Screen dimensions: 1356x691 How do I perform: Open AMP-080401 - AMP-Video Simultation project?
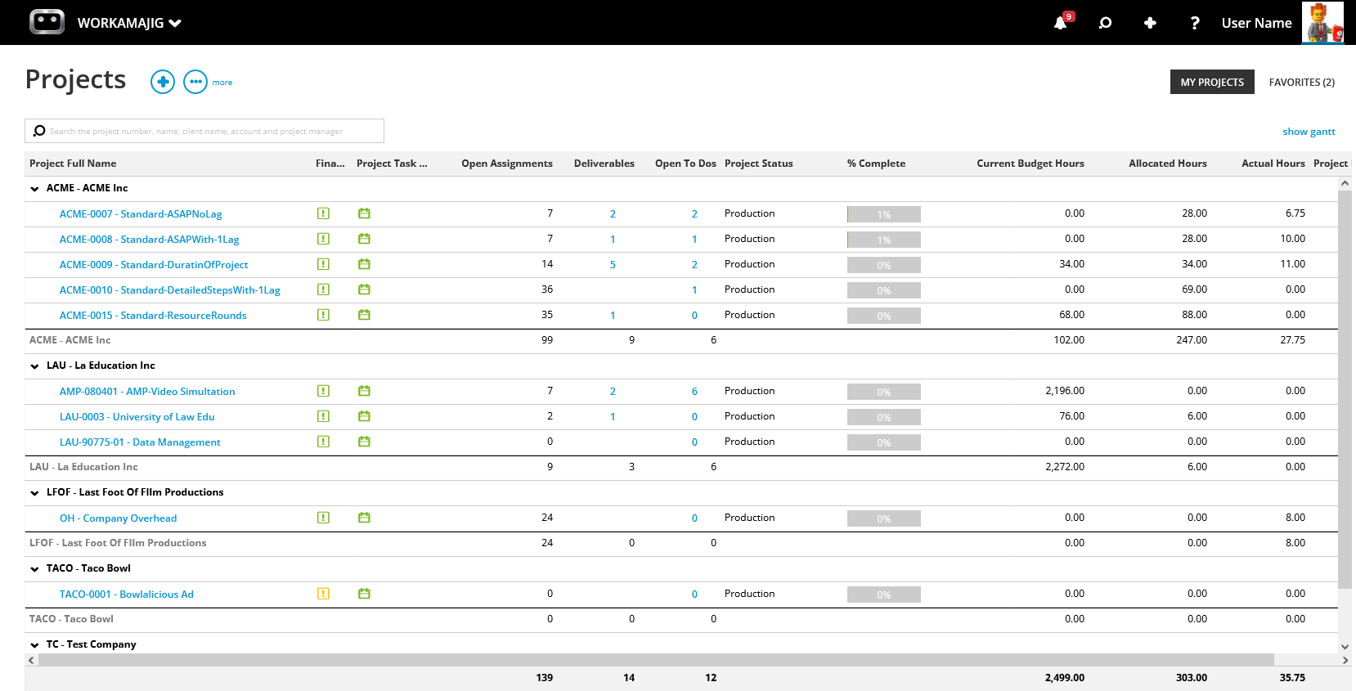[147, 392]
